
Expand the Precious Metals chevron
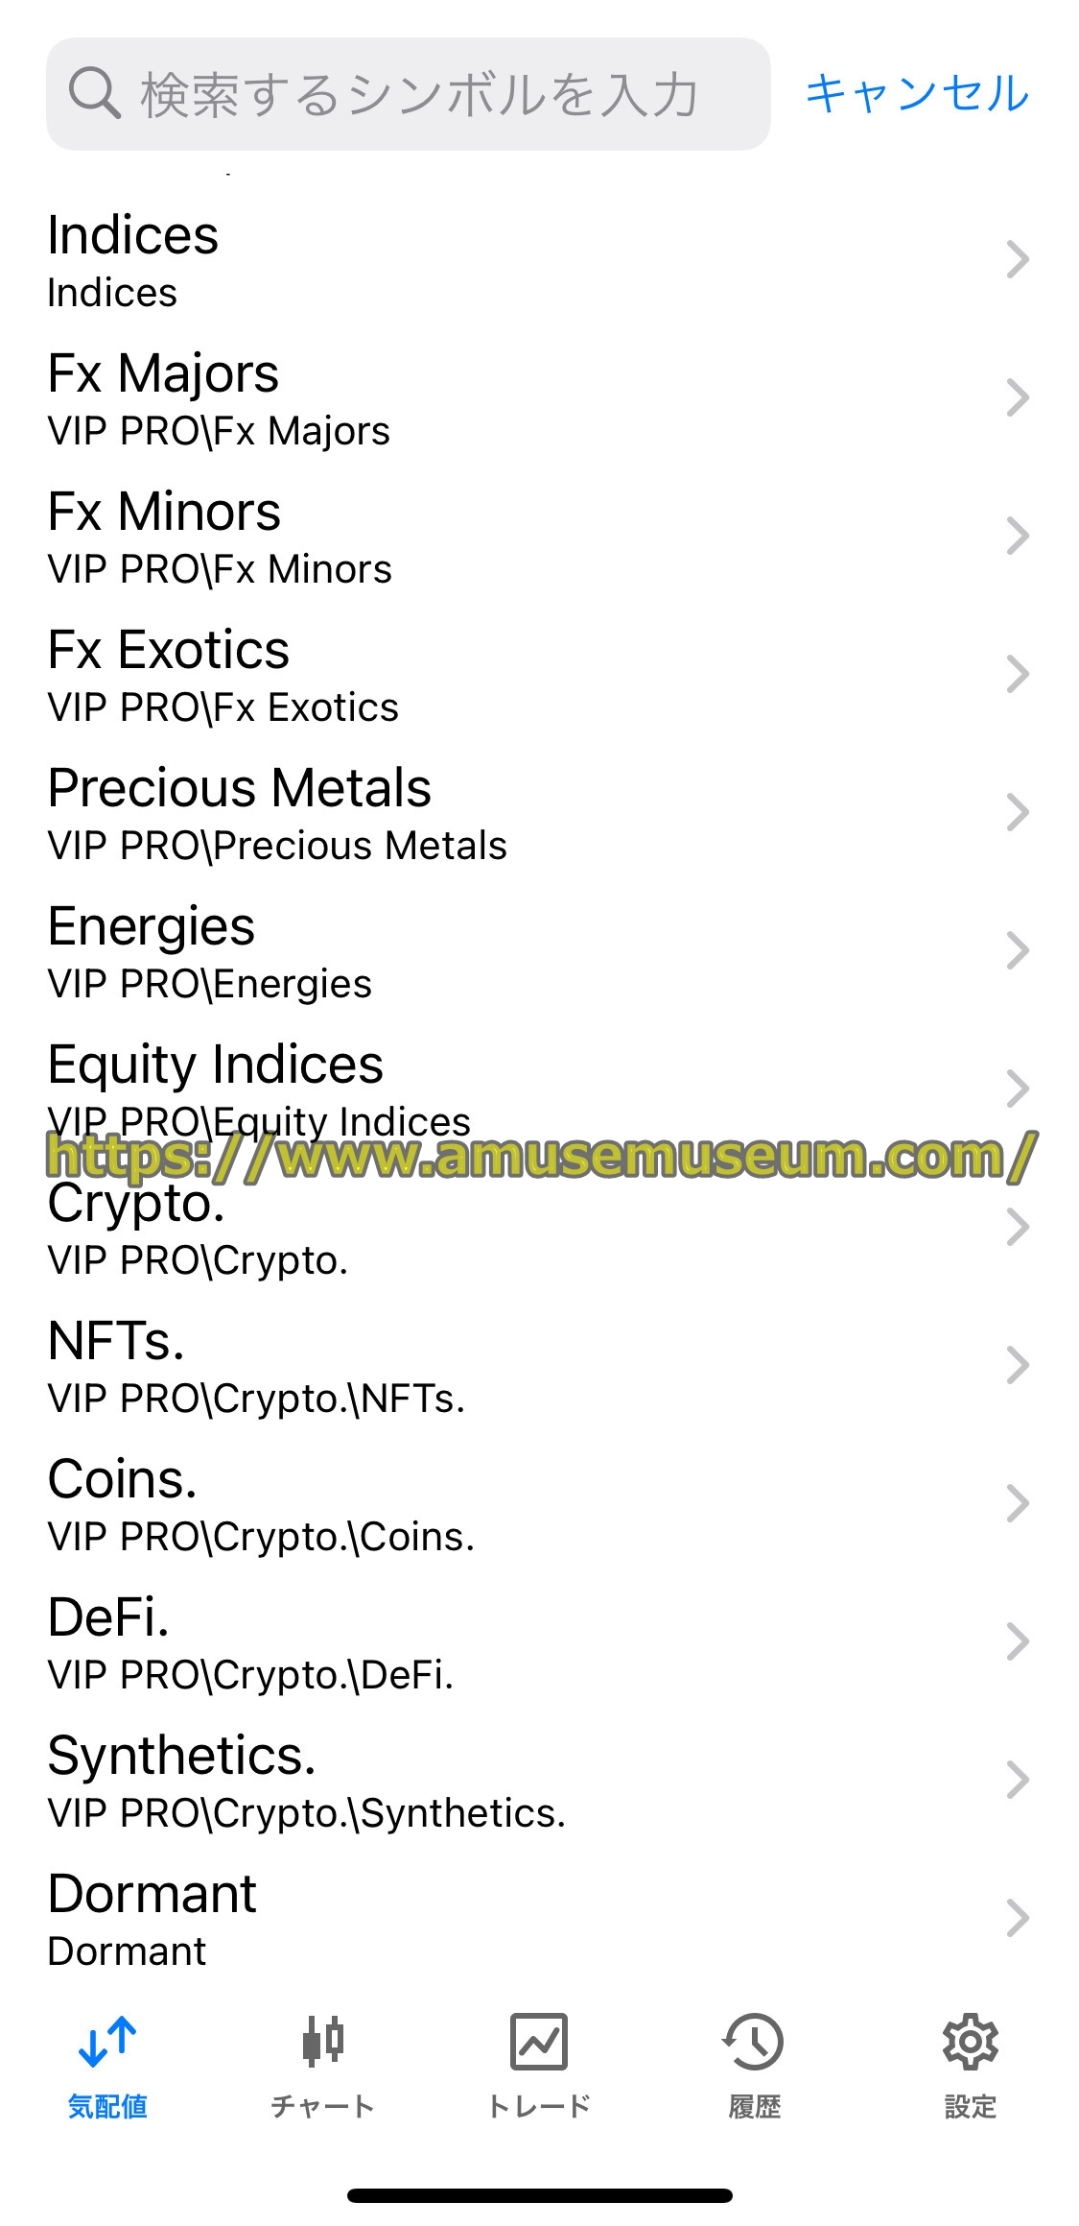click(1018, 813)
